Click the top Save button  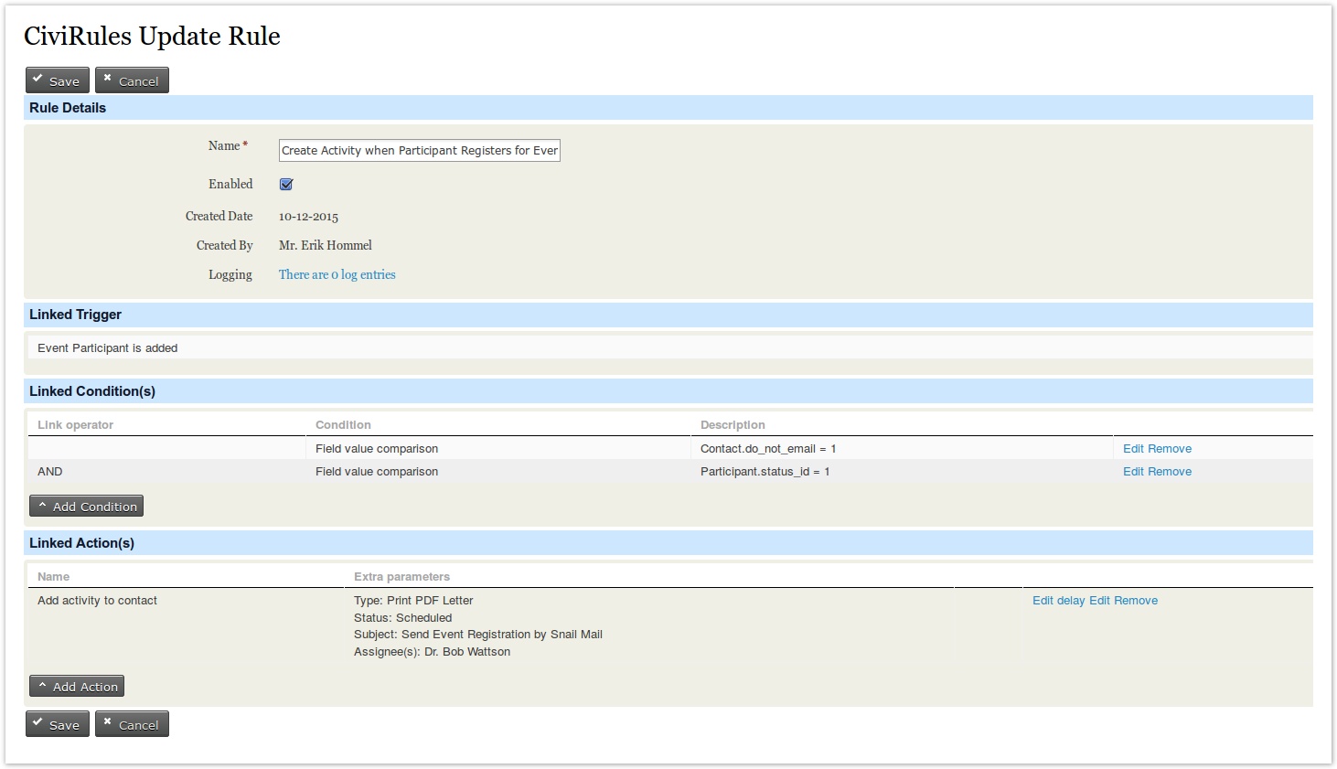tap(57, 80)
